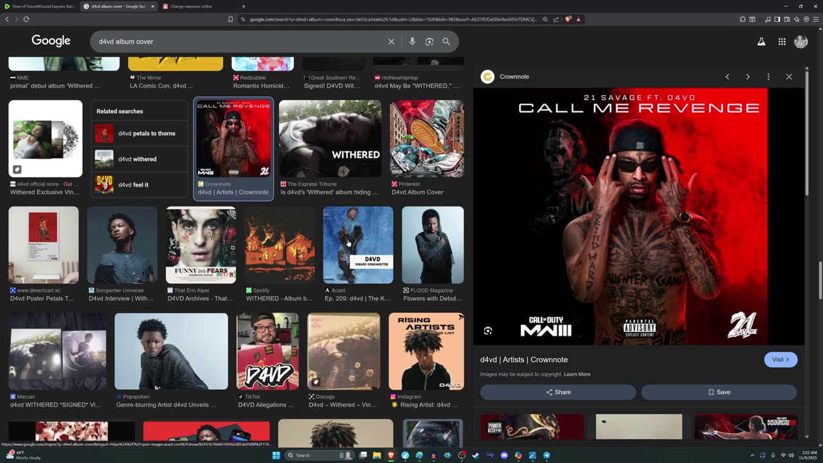Open the browser zoom control
This screenshot has width=823, height=463.
click(545, 19)
